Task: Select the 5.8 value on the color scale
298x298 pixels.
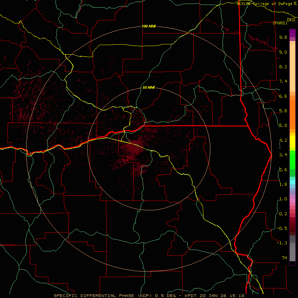Action: pyautogui.click(x=283, y=111)
